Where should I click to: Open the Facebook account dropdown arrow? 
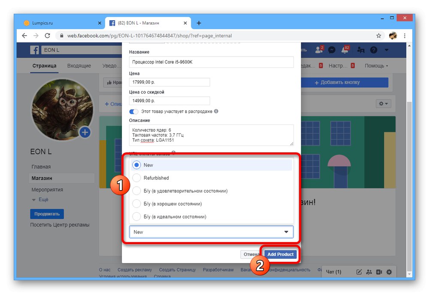point(387,50)
